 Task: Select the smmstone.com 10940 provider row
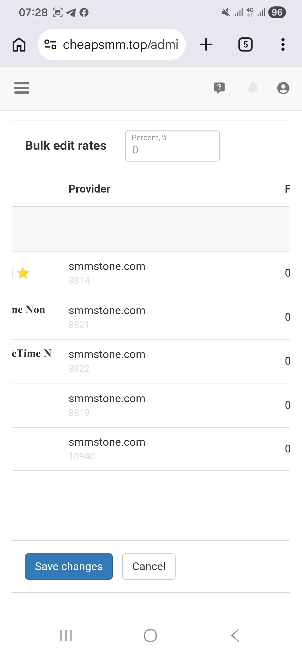(151, 449)
